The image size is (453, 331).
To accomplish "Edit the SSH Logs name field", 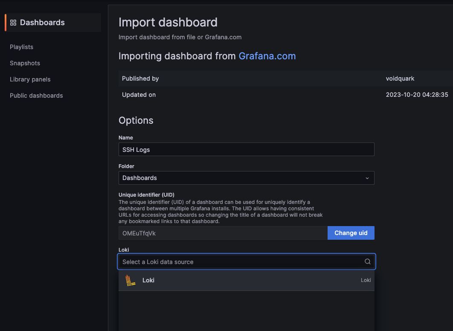I will click(246, 149).
